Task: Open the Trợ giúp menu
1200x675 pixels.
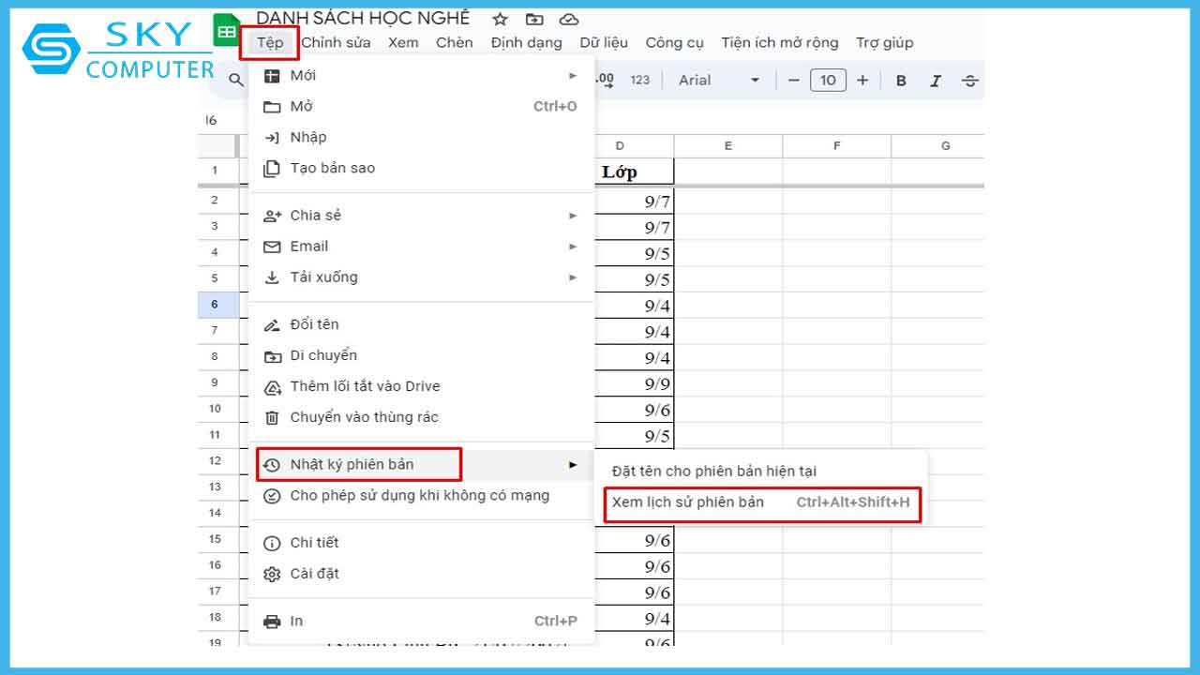Action: coord(884,43)
